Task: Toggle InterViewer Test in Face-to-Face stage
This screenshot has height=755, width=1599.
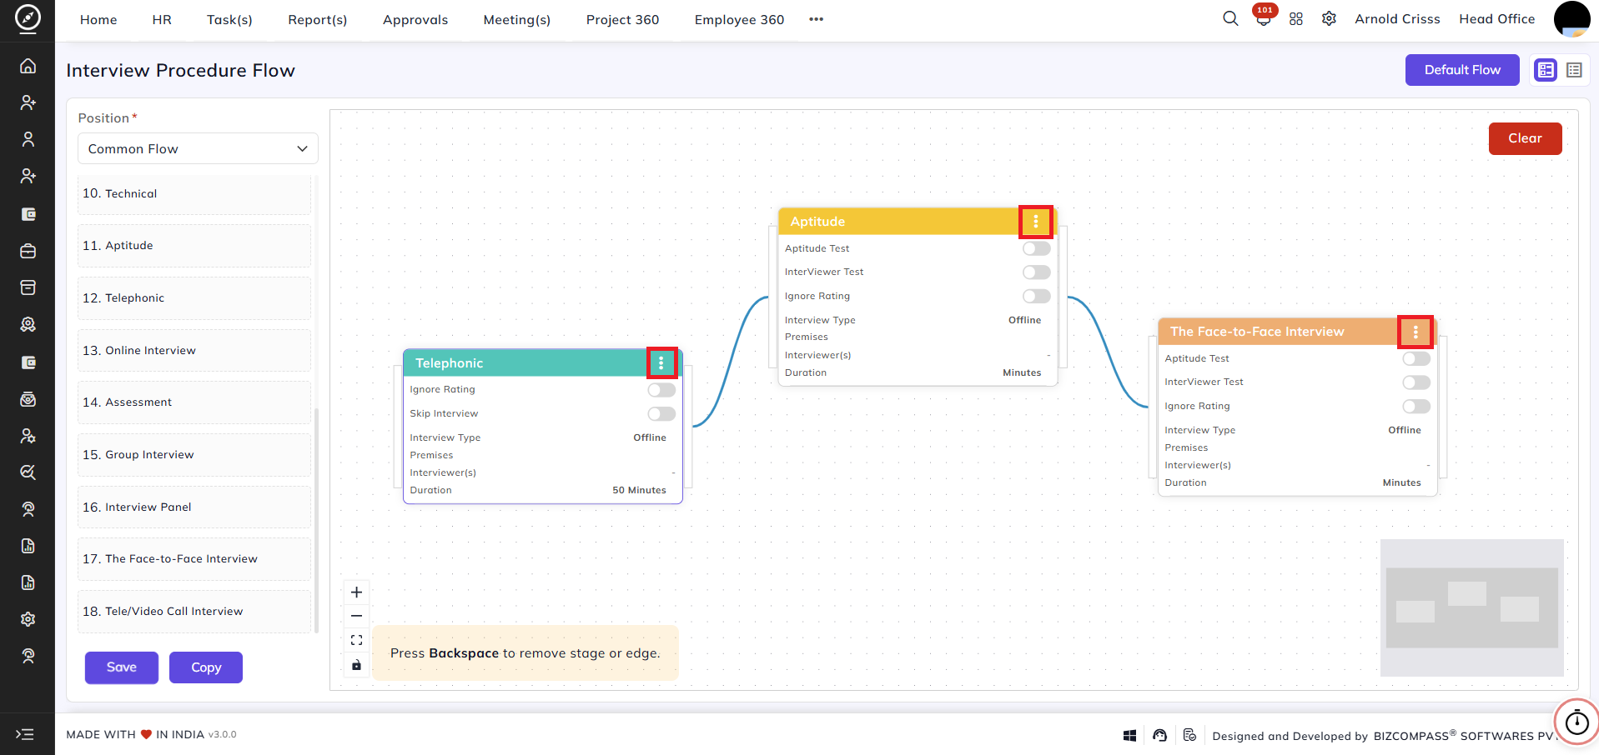Action: (x=1416, y=382)
